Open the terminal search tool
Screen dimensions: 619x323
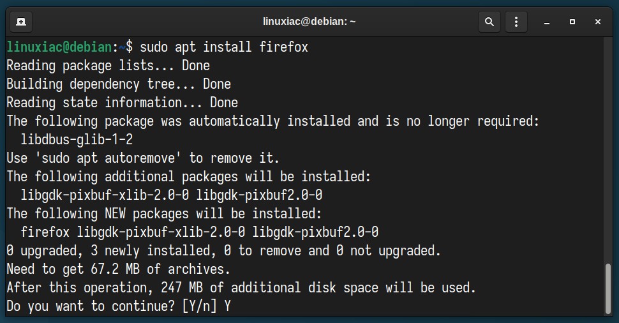489,22
